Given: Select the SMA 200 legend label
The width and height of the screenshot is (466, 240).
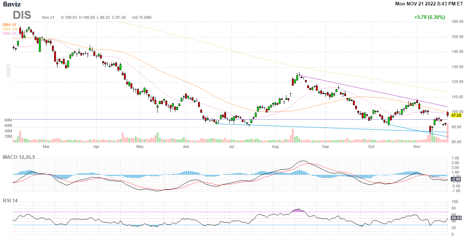Looking at the screenshot, I should click(10, 29).
